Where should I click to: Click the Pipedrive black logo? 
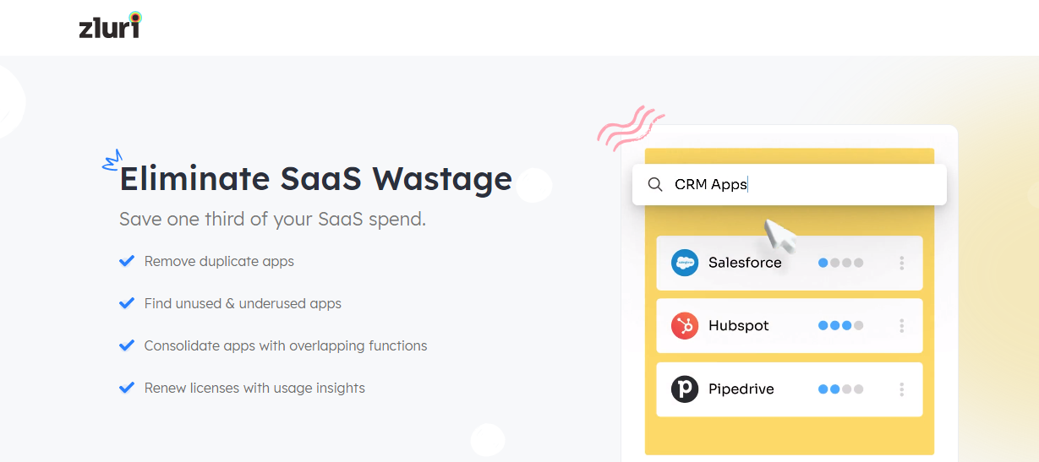(685, 389)
